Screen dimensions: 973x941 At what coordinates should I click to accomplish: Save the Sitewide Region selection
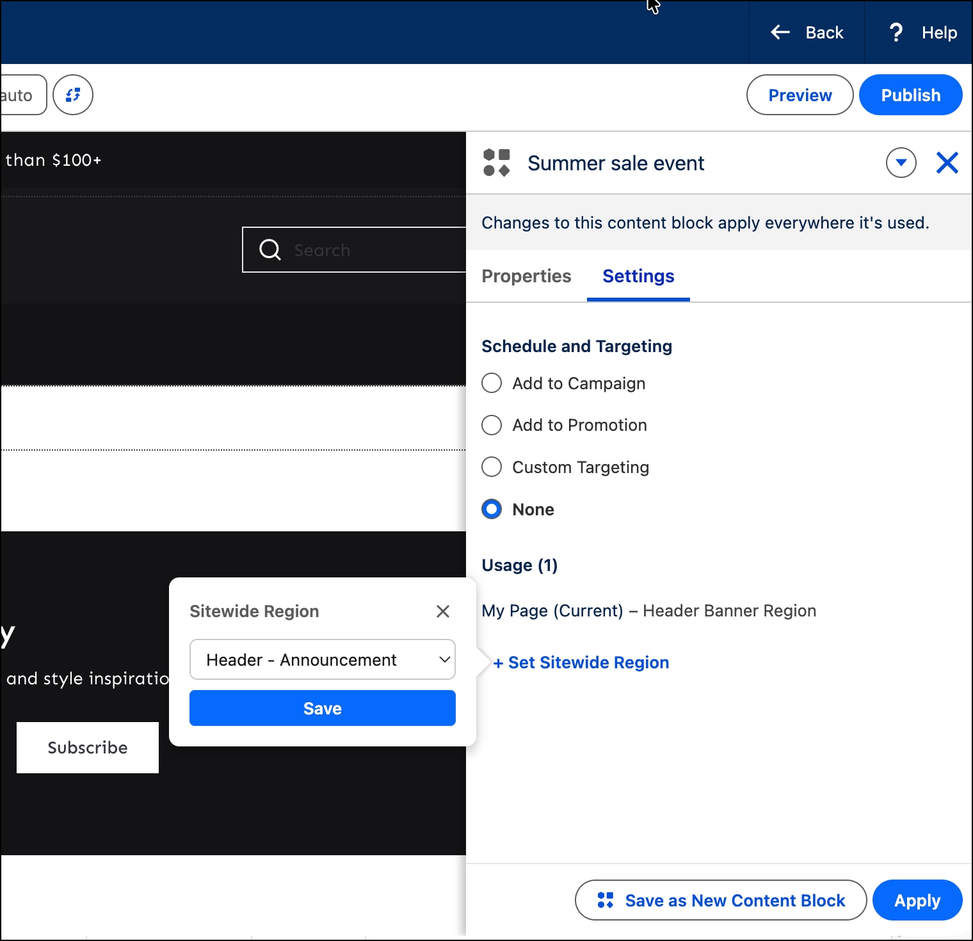click(323, 708)
